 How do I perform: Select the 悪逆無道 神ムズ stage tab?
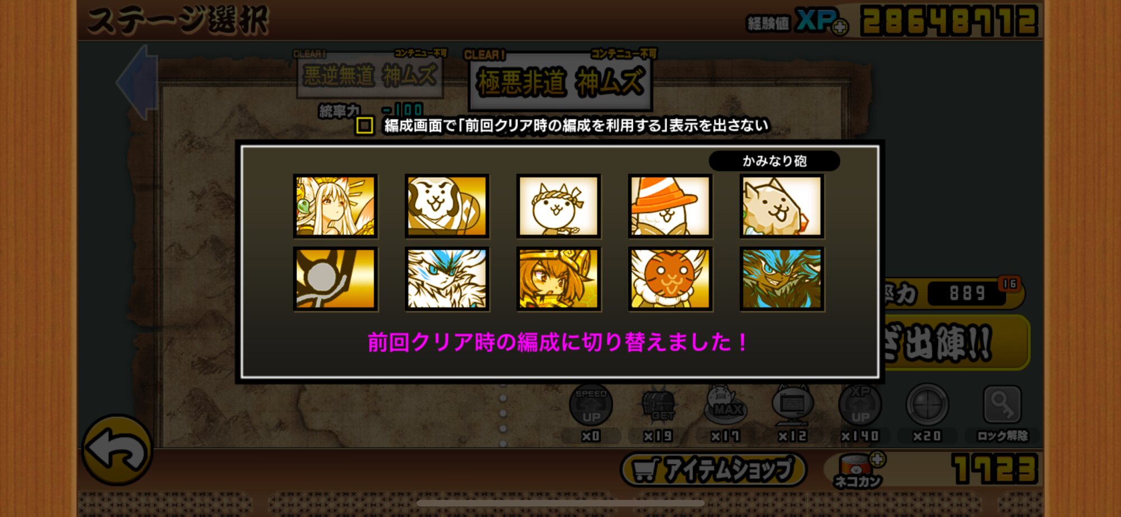coord(370,74)
